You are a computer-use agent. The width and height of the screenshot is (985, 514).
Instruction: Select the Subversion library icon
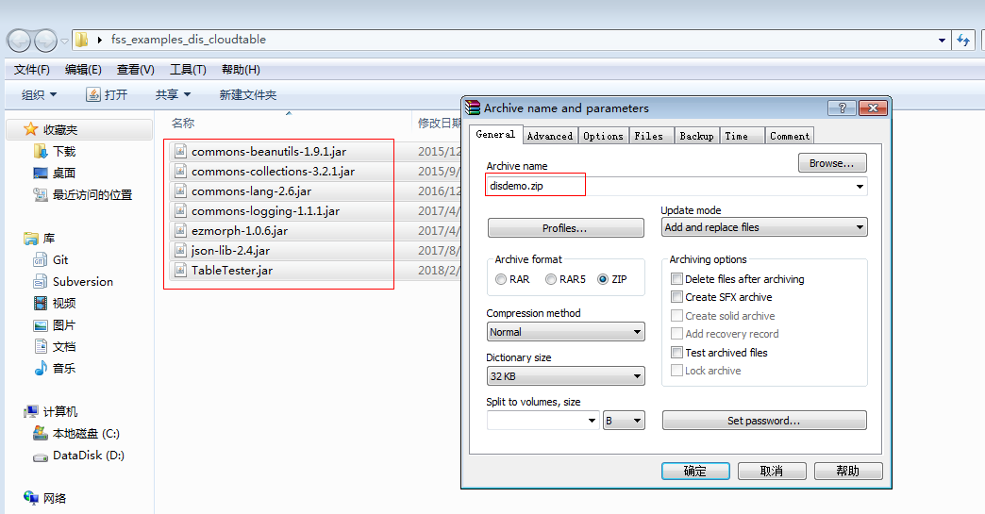point(41,282)
